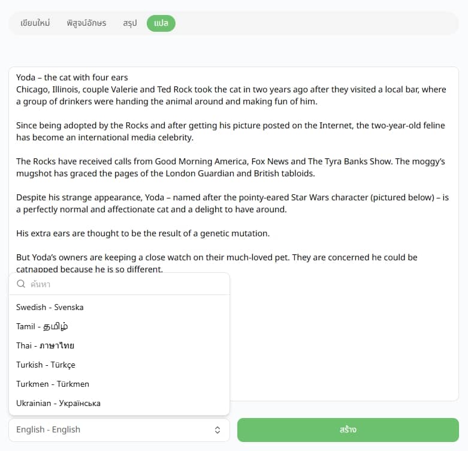Screen dimensions: 468x451
Task: Choose Turkish - Türkçe option
Action: [46, 365]
